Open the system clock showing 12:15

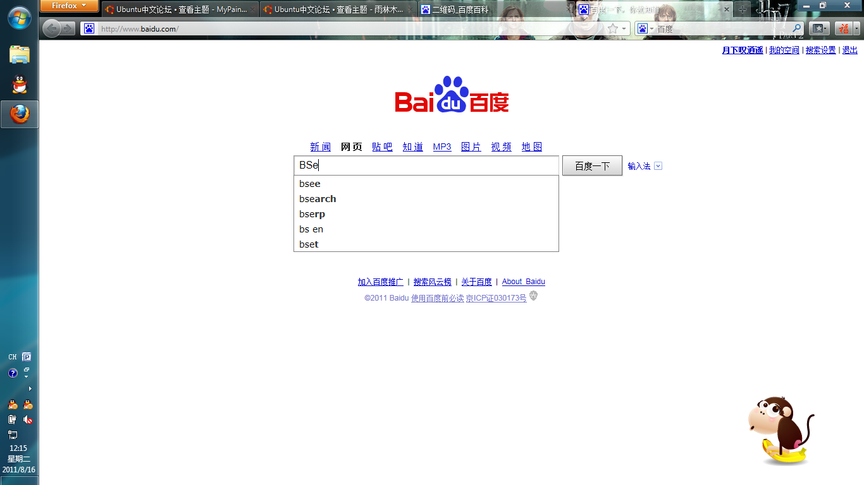(18, 448)
